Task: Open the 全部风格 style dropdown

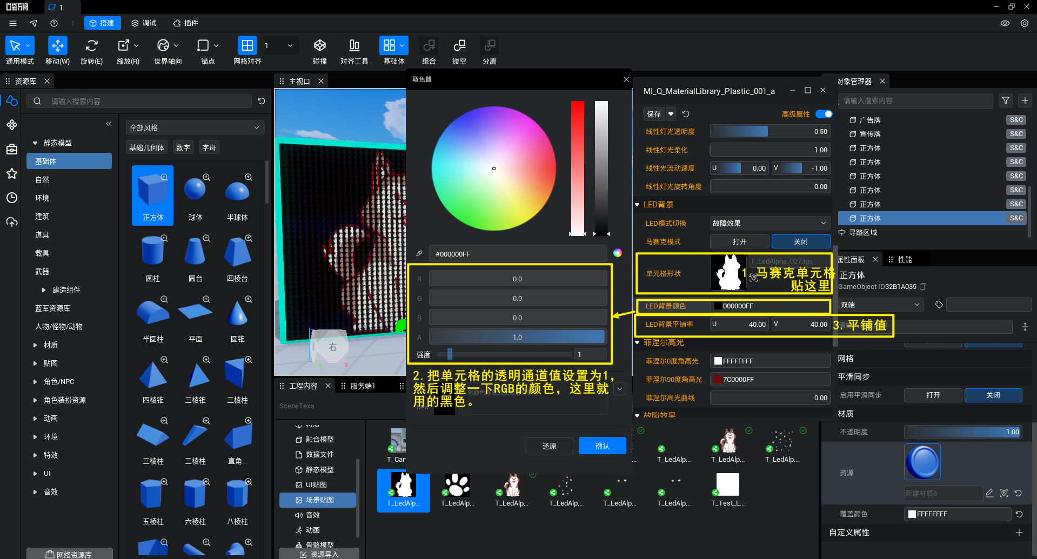Action: point(195,127)
